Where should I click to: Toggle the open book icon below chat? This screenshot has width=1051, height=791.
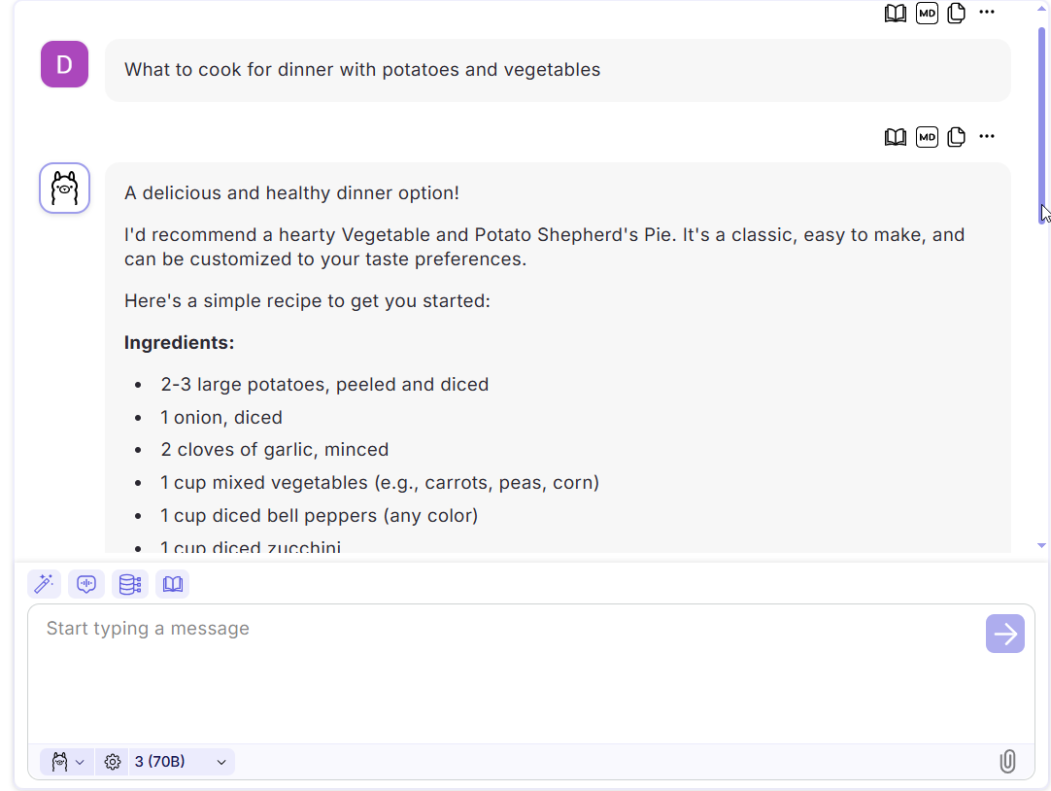[172, 584]
